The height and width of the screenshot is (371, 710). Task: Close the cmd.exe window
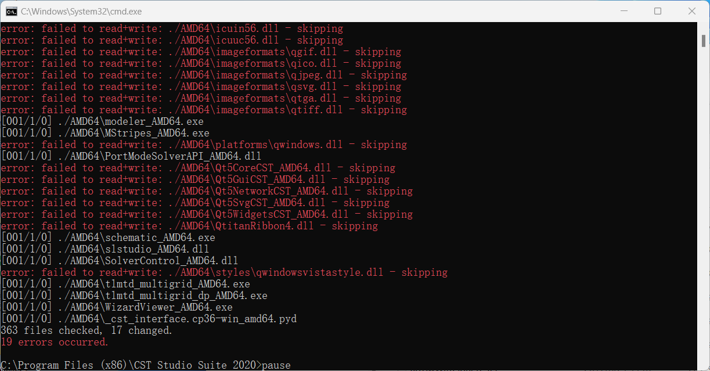coord(691,11)
